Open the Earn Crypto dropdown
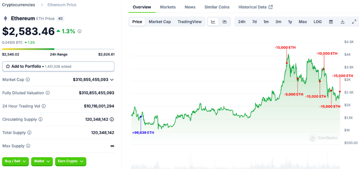 click(x=71, y=161)
